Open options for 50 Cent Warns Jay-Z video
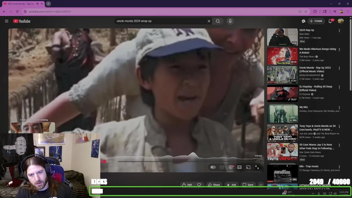352x198 pixels. [339, 145]
